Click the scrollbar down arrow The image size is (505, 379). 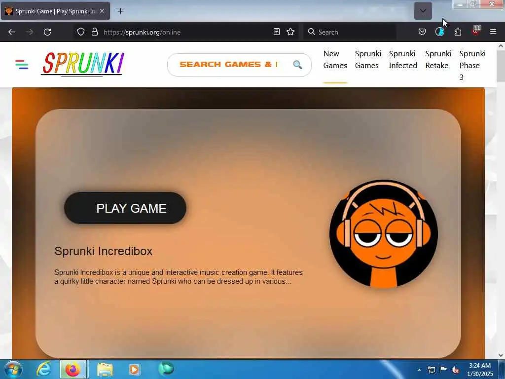click(501, 355)
